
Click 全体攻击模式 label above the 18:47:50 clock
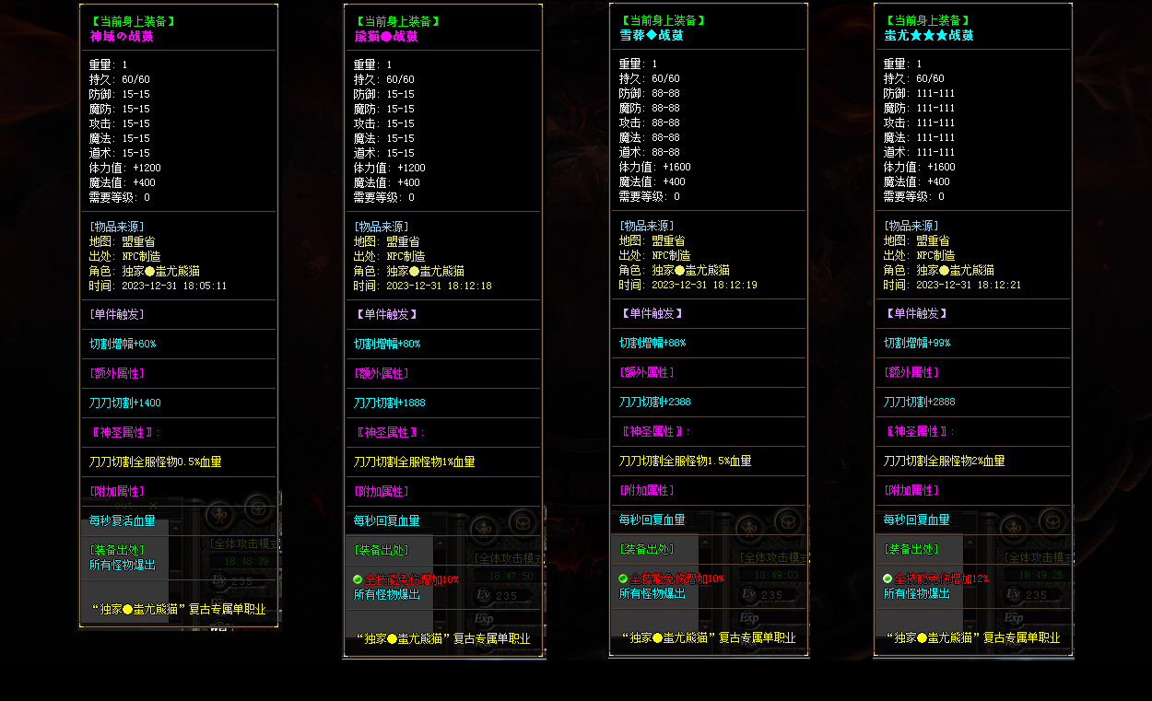[x=508, y=557]
